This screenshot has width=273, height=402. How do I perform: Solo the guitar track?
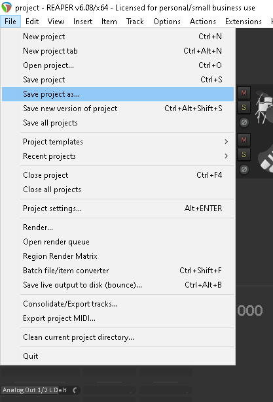click(244, 154)
